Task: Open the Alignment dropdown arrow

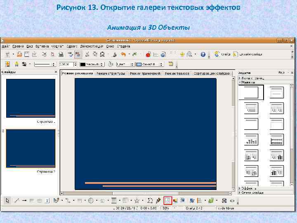Action: click(x=205, y=200)
